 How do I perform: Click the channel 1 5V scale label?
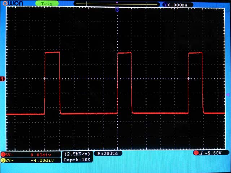[9, 155]
